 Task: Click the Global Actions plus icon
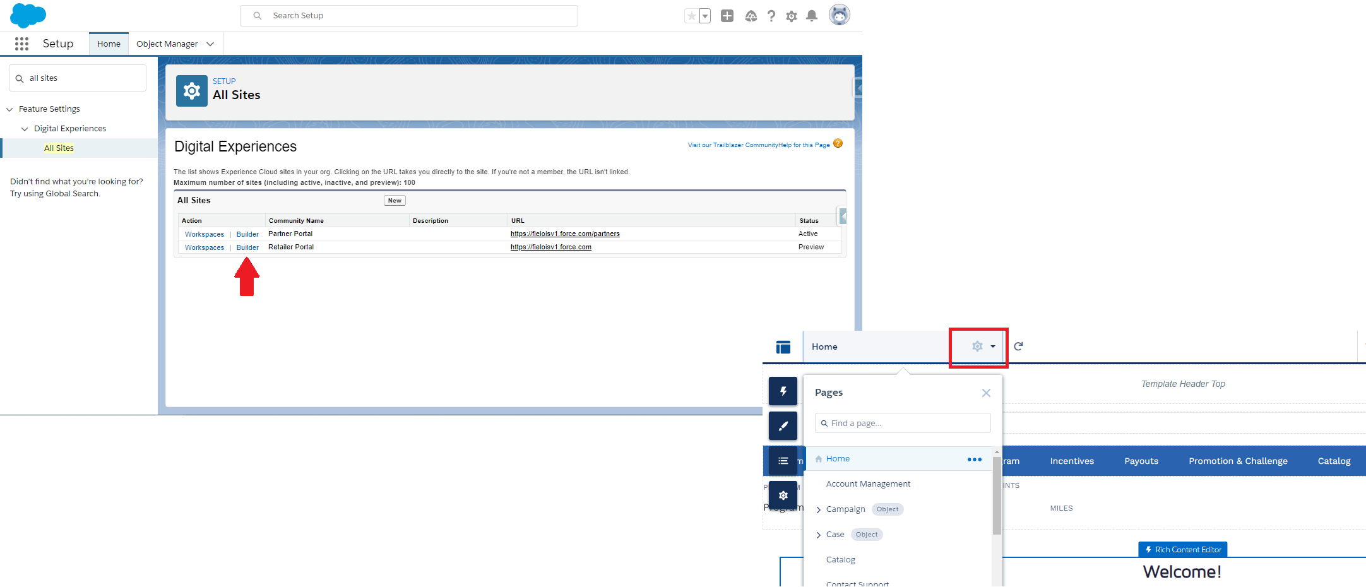click(x=727, y=16)
